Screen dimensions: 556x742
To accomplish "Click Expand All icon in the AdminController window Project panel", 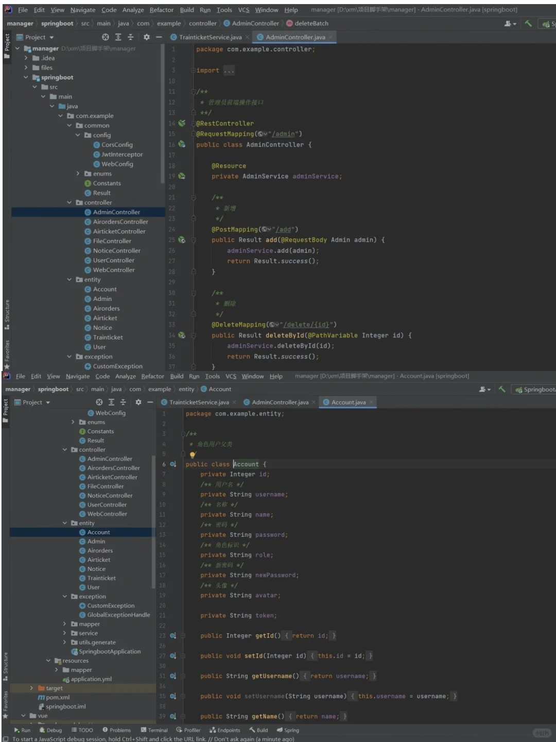I will coord(118,37).
